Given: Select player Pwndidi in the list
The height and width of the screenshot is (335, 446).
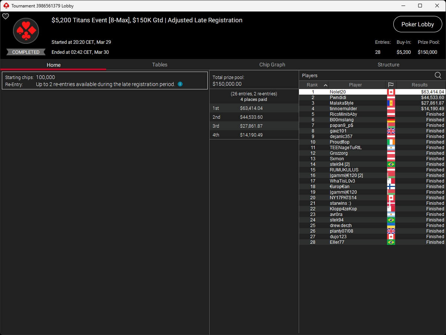Looking at the screenshot, I should [x=338, y=98].
